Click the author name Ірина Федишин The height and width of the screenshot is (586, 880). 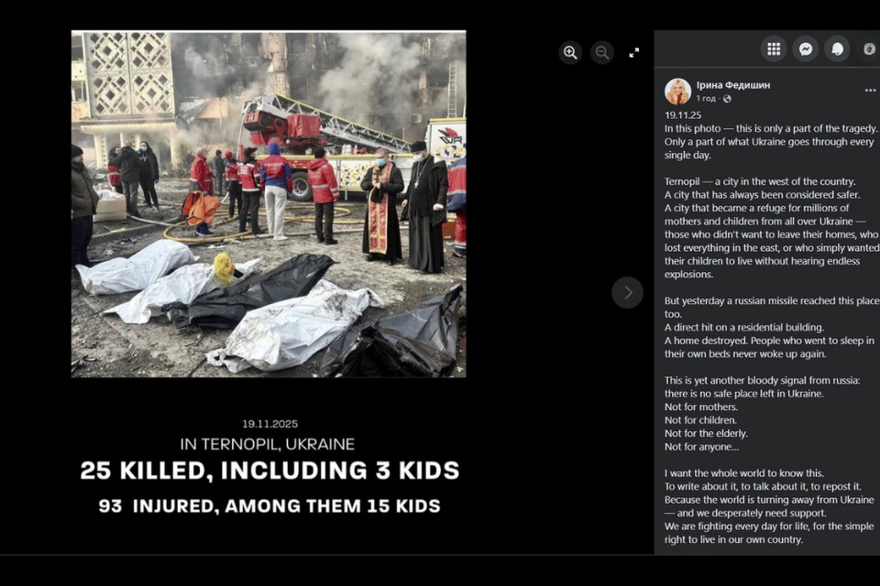[x=733, y=85]
